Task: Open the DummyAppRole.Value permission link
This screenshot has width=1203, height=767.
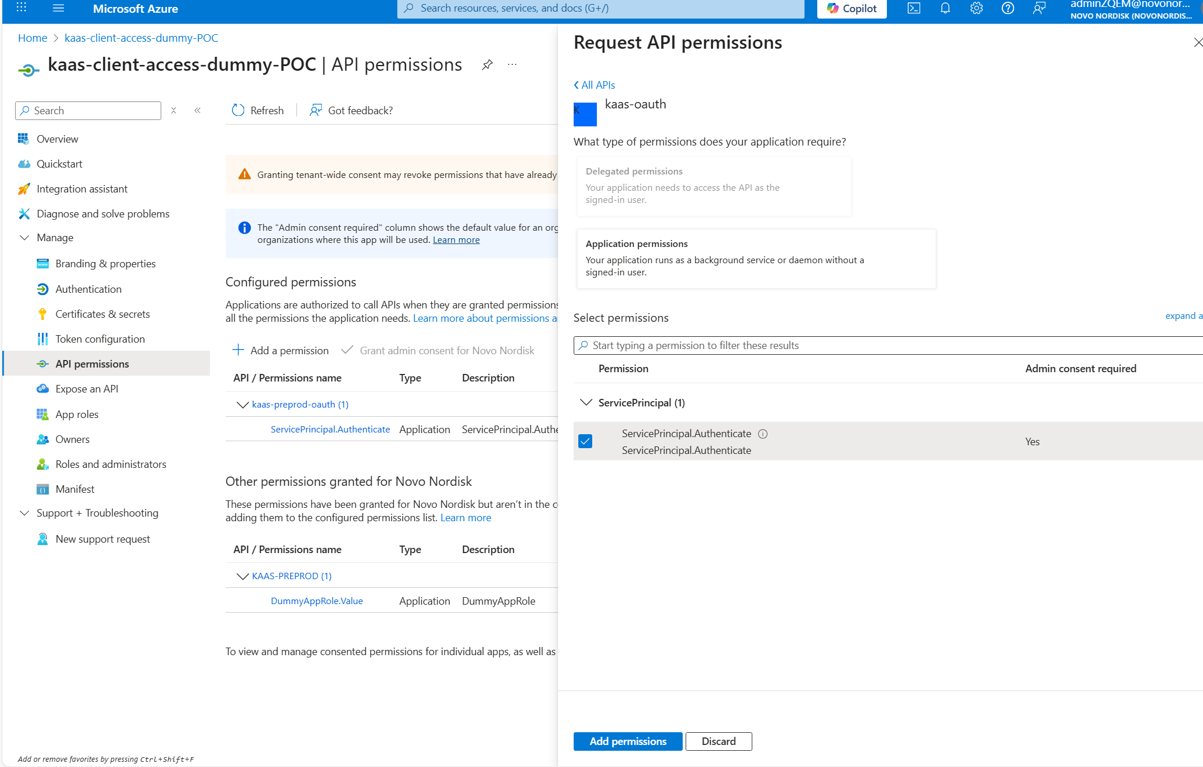Action: tap(317, 601)
